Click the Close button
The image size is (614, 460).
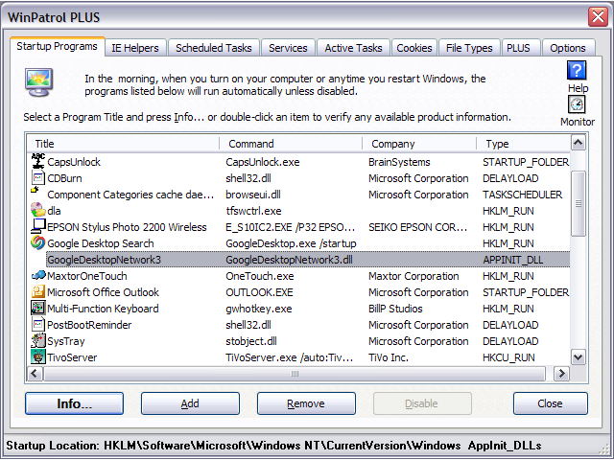550,403
